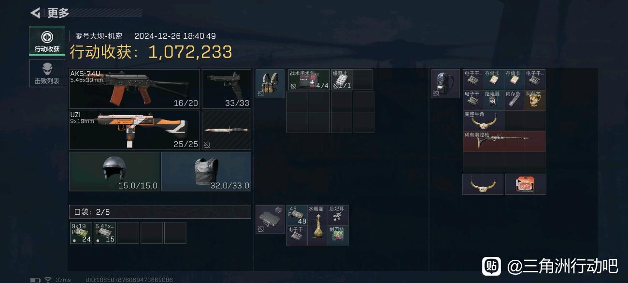Click the 水烟壶 hookah item
This screenshot has height=283, width=628.
pyautogui.click(x=317, y=225)
